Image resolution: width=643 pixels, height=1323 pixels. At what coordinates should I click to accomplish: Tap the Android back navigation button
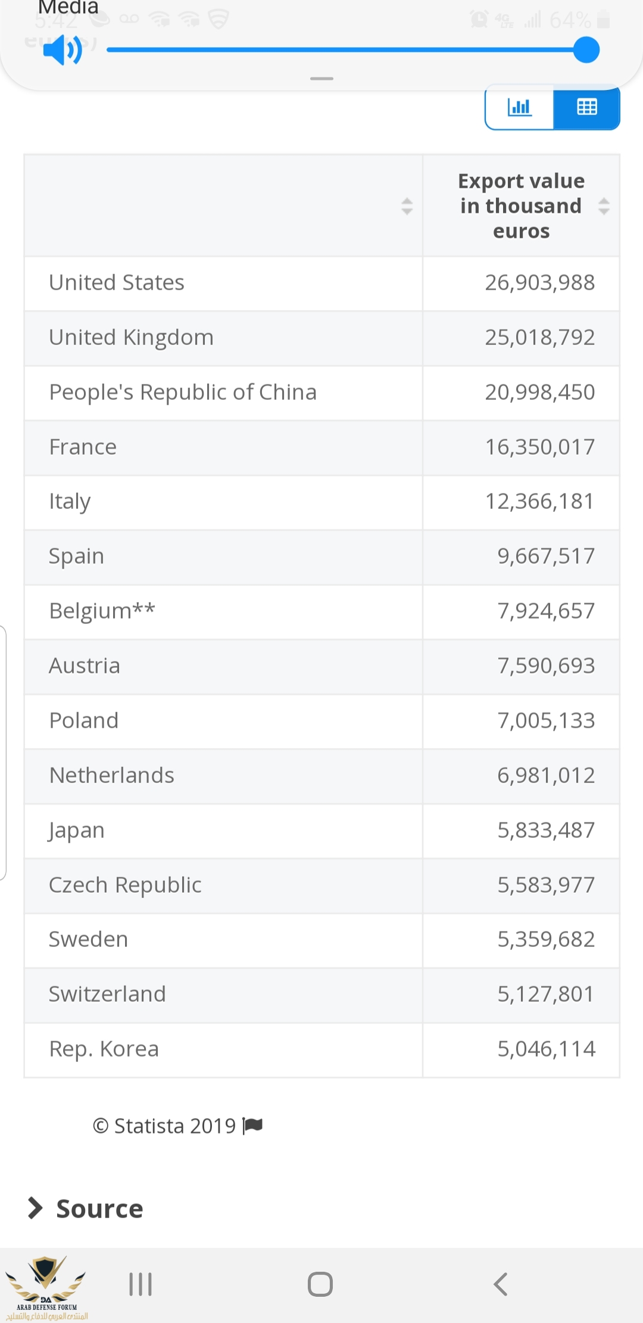pyautogui.click(x=501, y=1284)
